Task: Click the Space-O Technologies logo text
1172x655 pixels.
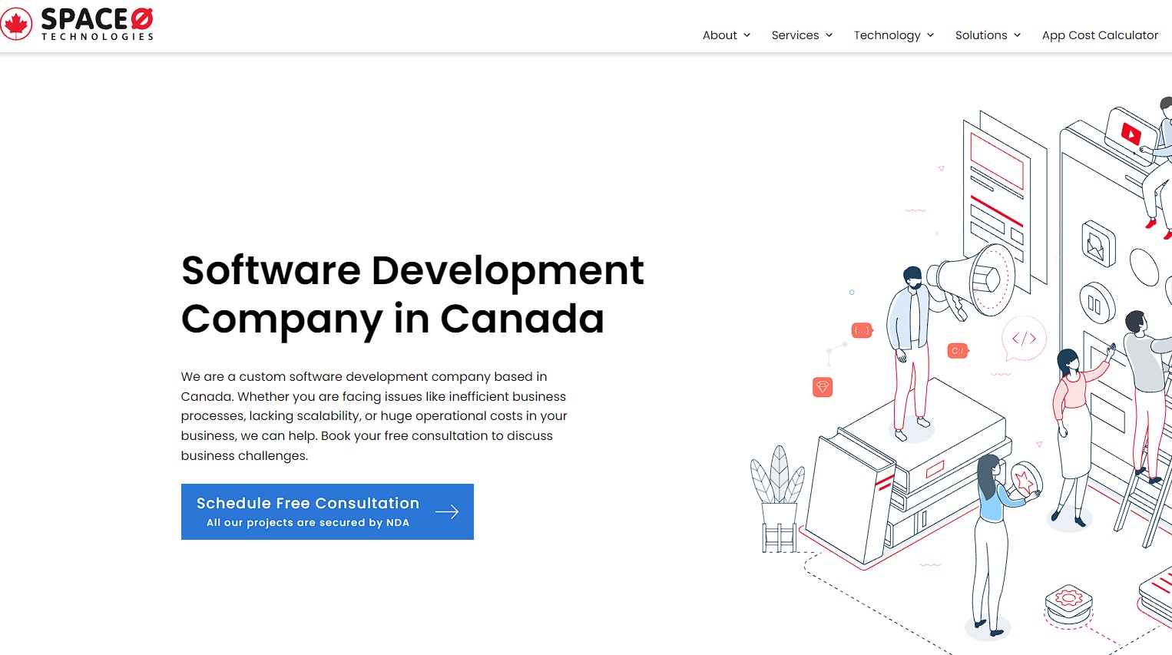Action: pyautogui.click(x=98, y=24)
